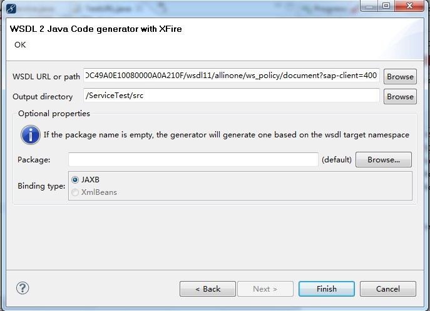Click the Next button

[x=265, y=289]
